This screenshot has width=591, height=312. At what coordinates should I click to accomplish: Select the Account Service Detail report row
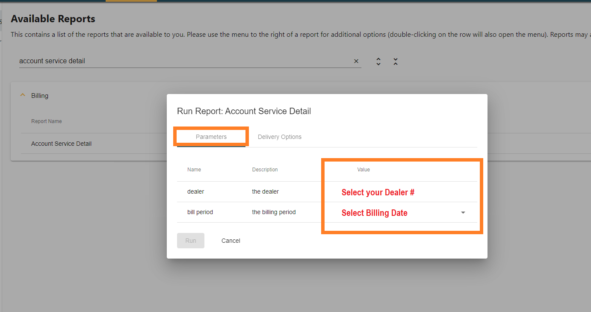(x=62, y=144)
